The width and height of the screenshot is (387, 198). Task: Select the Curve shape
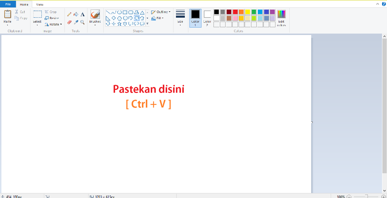114,12
